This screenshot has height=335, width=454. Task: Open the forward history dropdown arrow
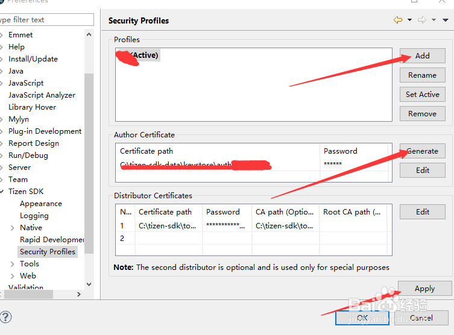(x=434, y=20)
